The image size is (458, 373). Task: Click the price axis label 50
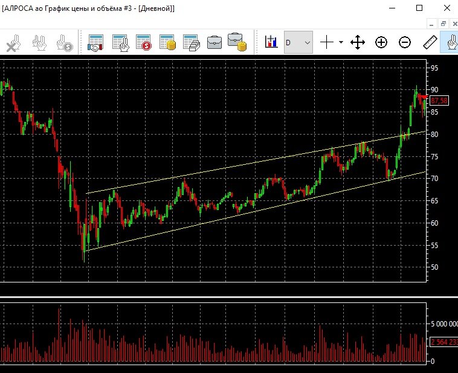coord(434,267)
